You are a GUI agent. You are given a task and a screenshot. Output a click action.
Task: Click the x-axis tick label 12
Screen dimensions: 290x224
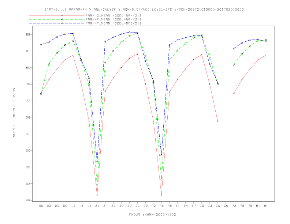coord(73,206)
